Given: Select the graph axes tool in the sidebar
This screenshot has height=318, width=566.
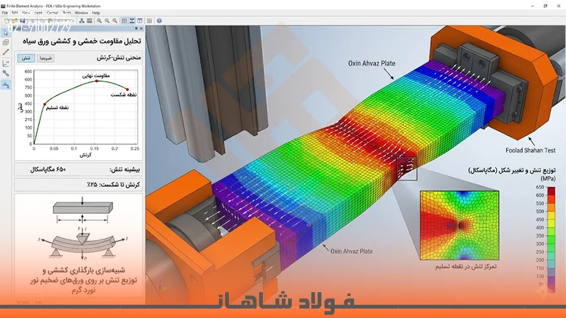Looking at the screenshot, I should point(6,63).
